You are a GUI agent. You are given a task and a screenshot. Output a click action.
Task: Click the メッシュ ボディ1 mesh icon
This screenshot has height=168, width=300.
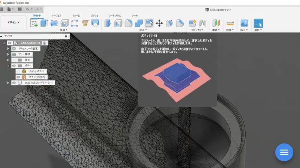[24, 71]
